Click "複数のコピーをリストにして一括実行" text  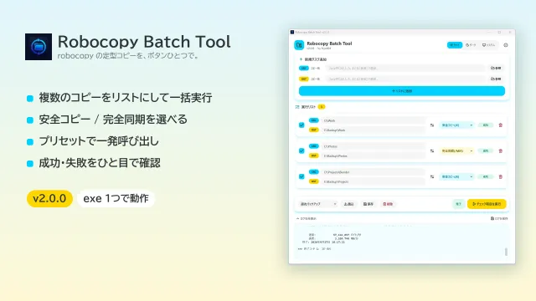pyautogui.click(x=126, y=98)
